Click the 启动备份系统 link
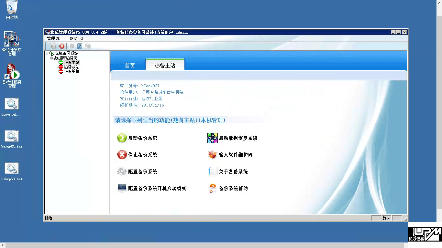Image resolution: width=442 pixels, height=248 pixels. [143, 138]
